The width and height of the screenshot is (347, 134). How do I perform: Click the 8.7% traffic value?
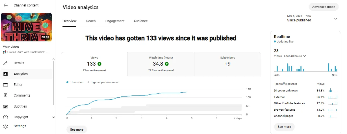[321, 116]
